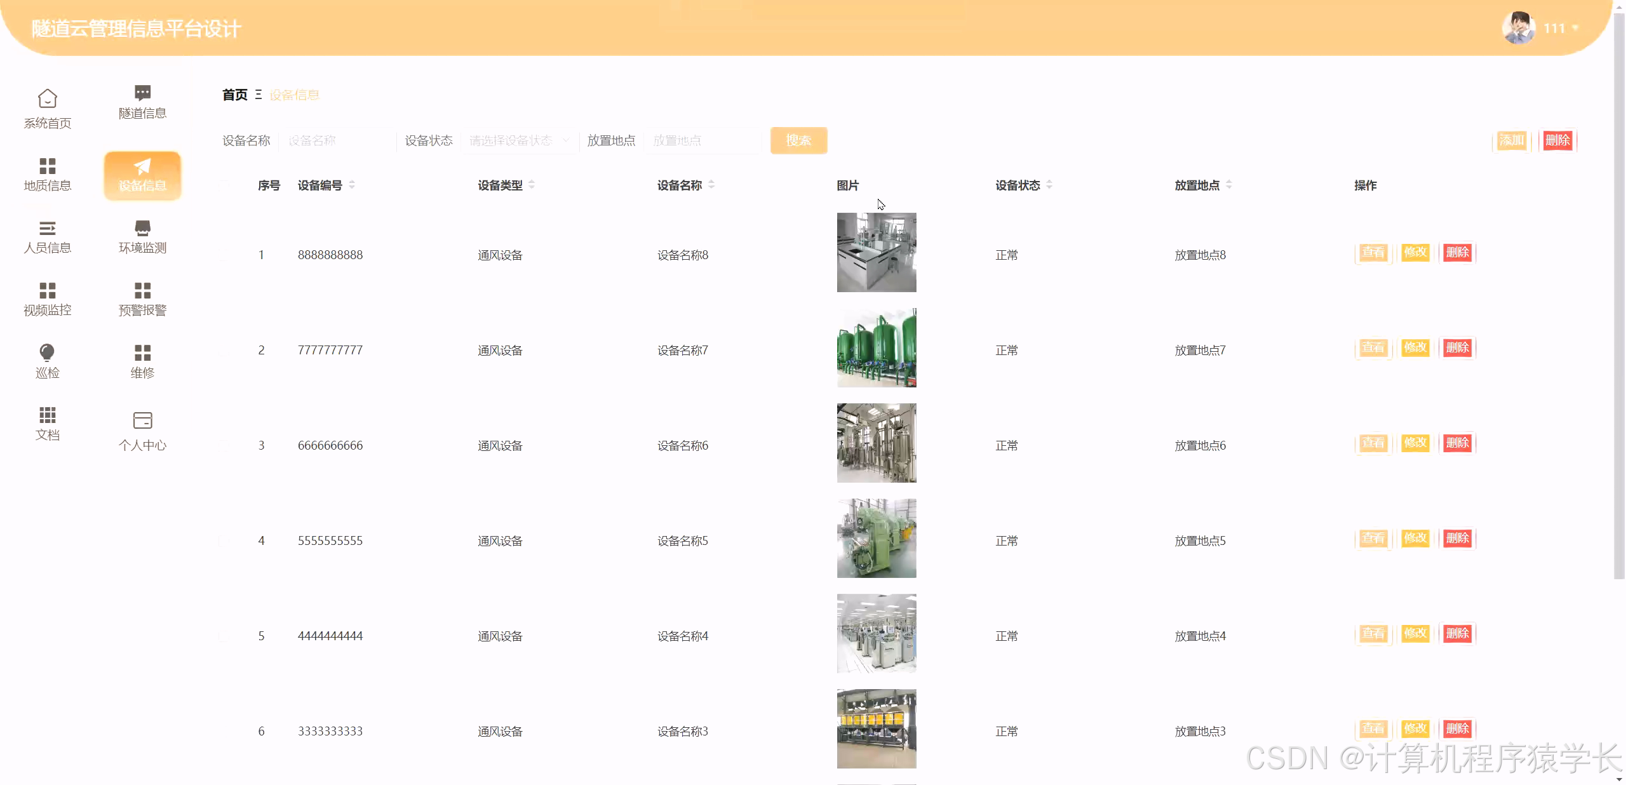The width and height of the screenshot is (1626, 785).
Task: Click 删除 for 设备名称4 row
Action: pos(1457,634)
